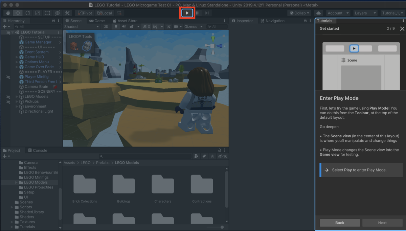Image resolution: width=406 pixels, height=231 pixels.
Task: Select the combined Transform tool
Action: click(x=57, y=13)
